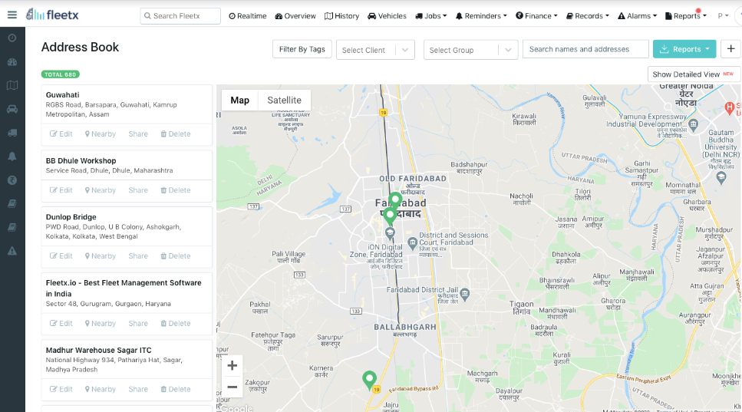Click the District and Sessions Court marker
This screenshot has width=742, height=412.
[x=413, y=242]
